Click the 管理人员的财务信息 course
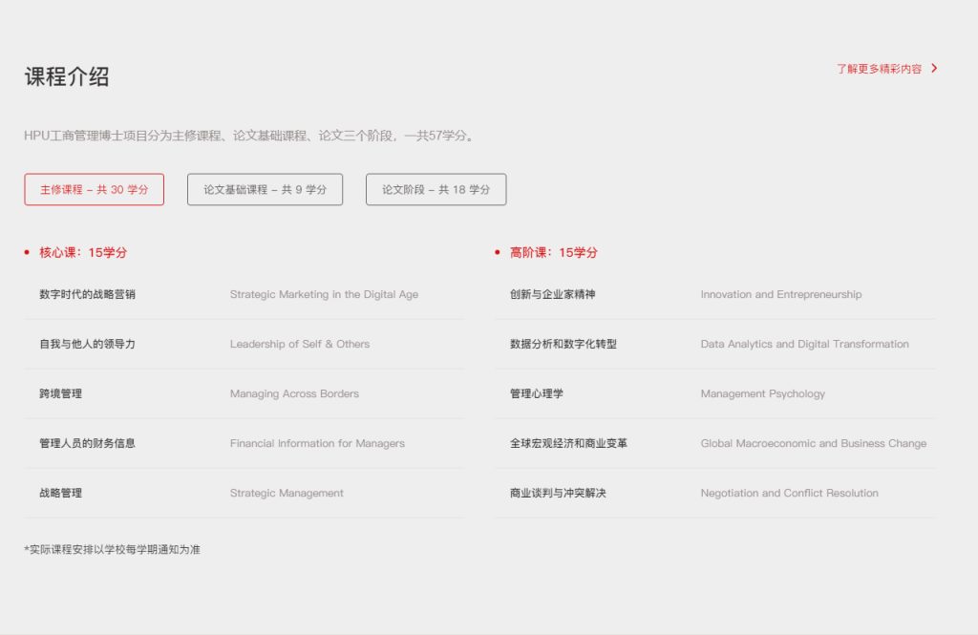Screen dimensions: 978x635 (x=87, y=443)
